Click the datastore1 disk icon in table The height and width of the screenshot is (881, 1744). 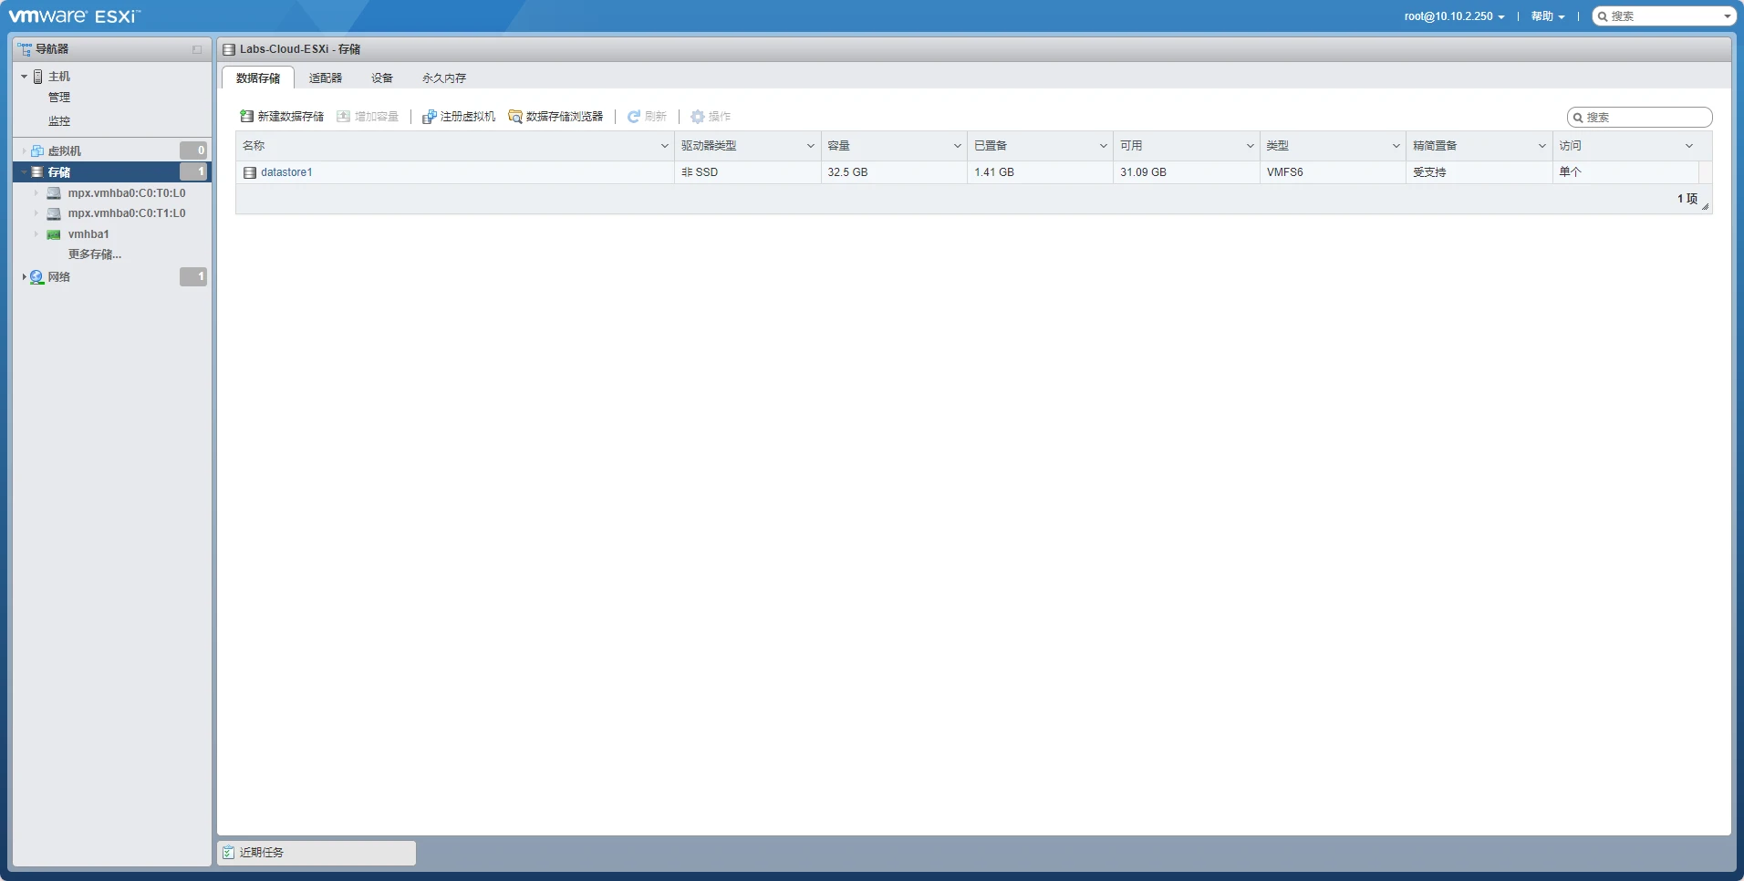point(250,172)
